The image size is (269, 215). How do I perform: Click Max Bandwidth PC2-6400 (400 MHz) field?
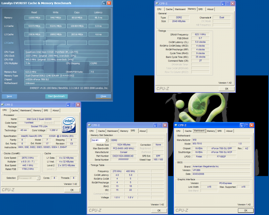[x=124, y=149]
